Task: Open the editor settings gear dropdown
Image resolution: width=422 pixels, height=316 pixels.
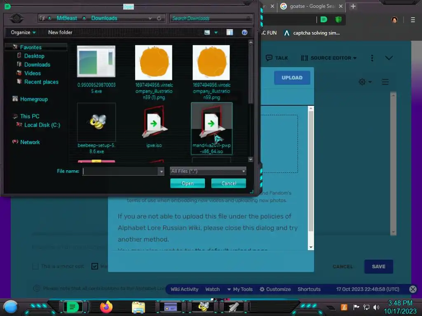Action: click(x=365, y=82)
